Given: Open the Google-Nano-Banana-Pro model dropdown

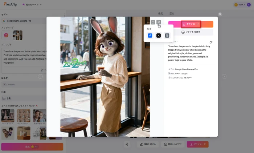Looking at the screenshot, I should [x=24, y=21].
